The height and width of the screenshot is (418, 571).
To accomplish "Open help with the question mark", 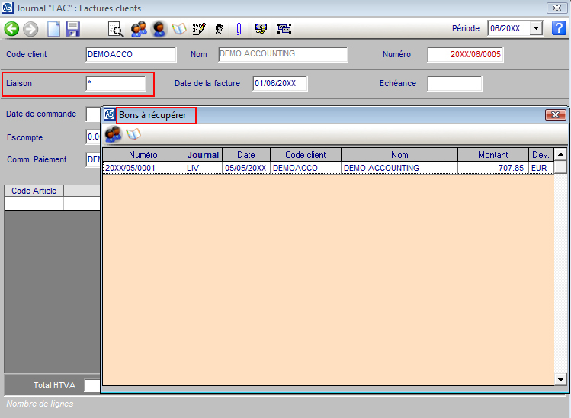I will [x=559, y=28].
